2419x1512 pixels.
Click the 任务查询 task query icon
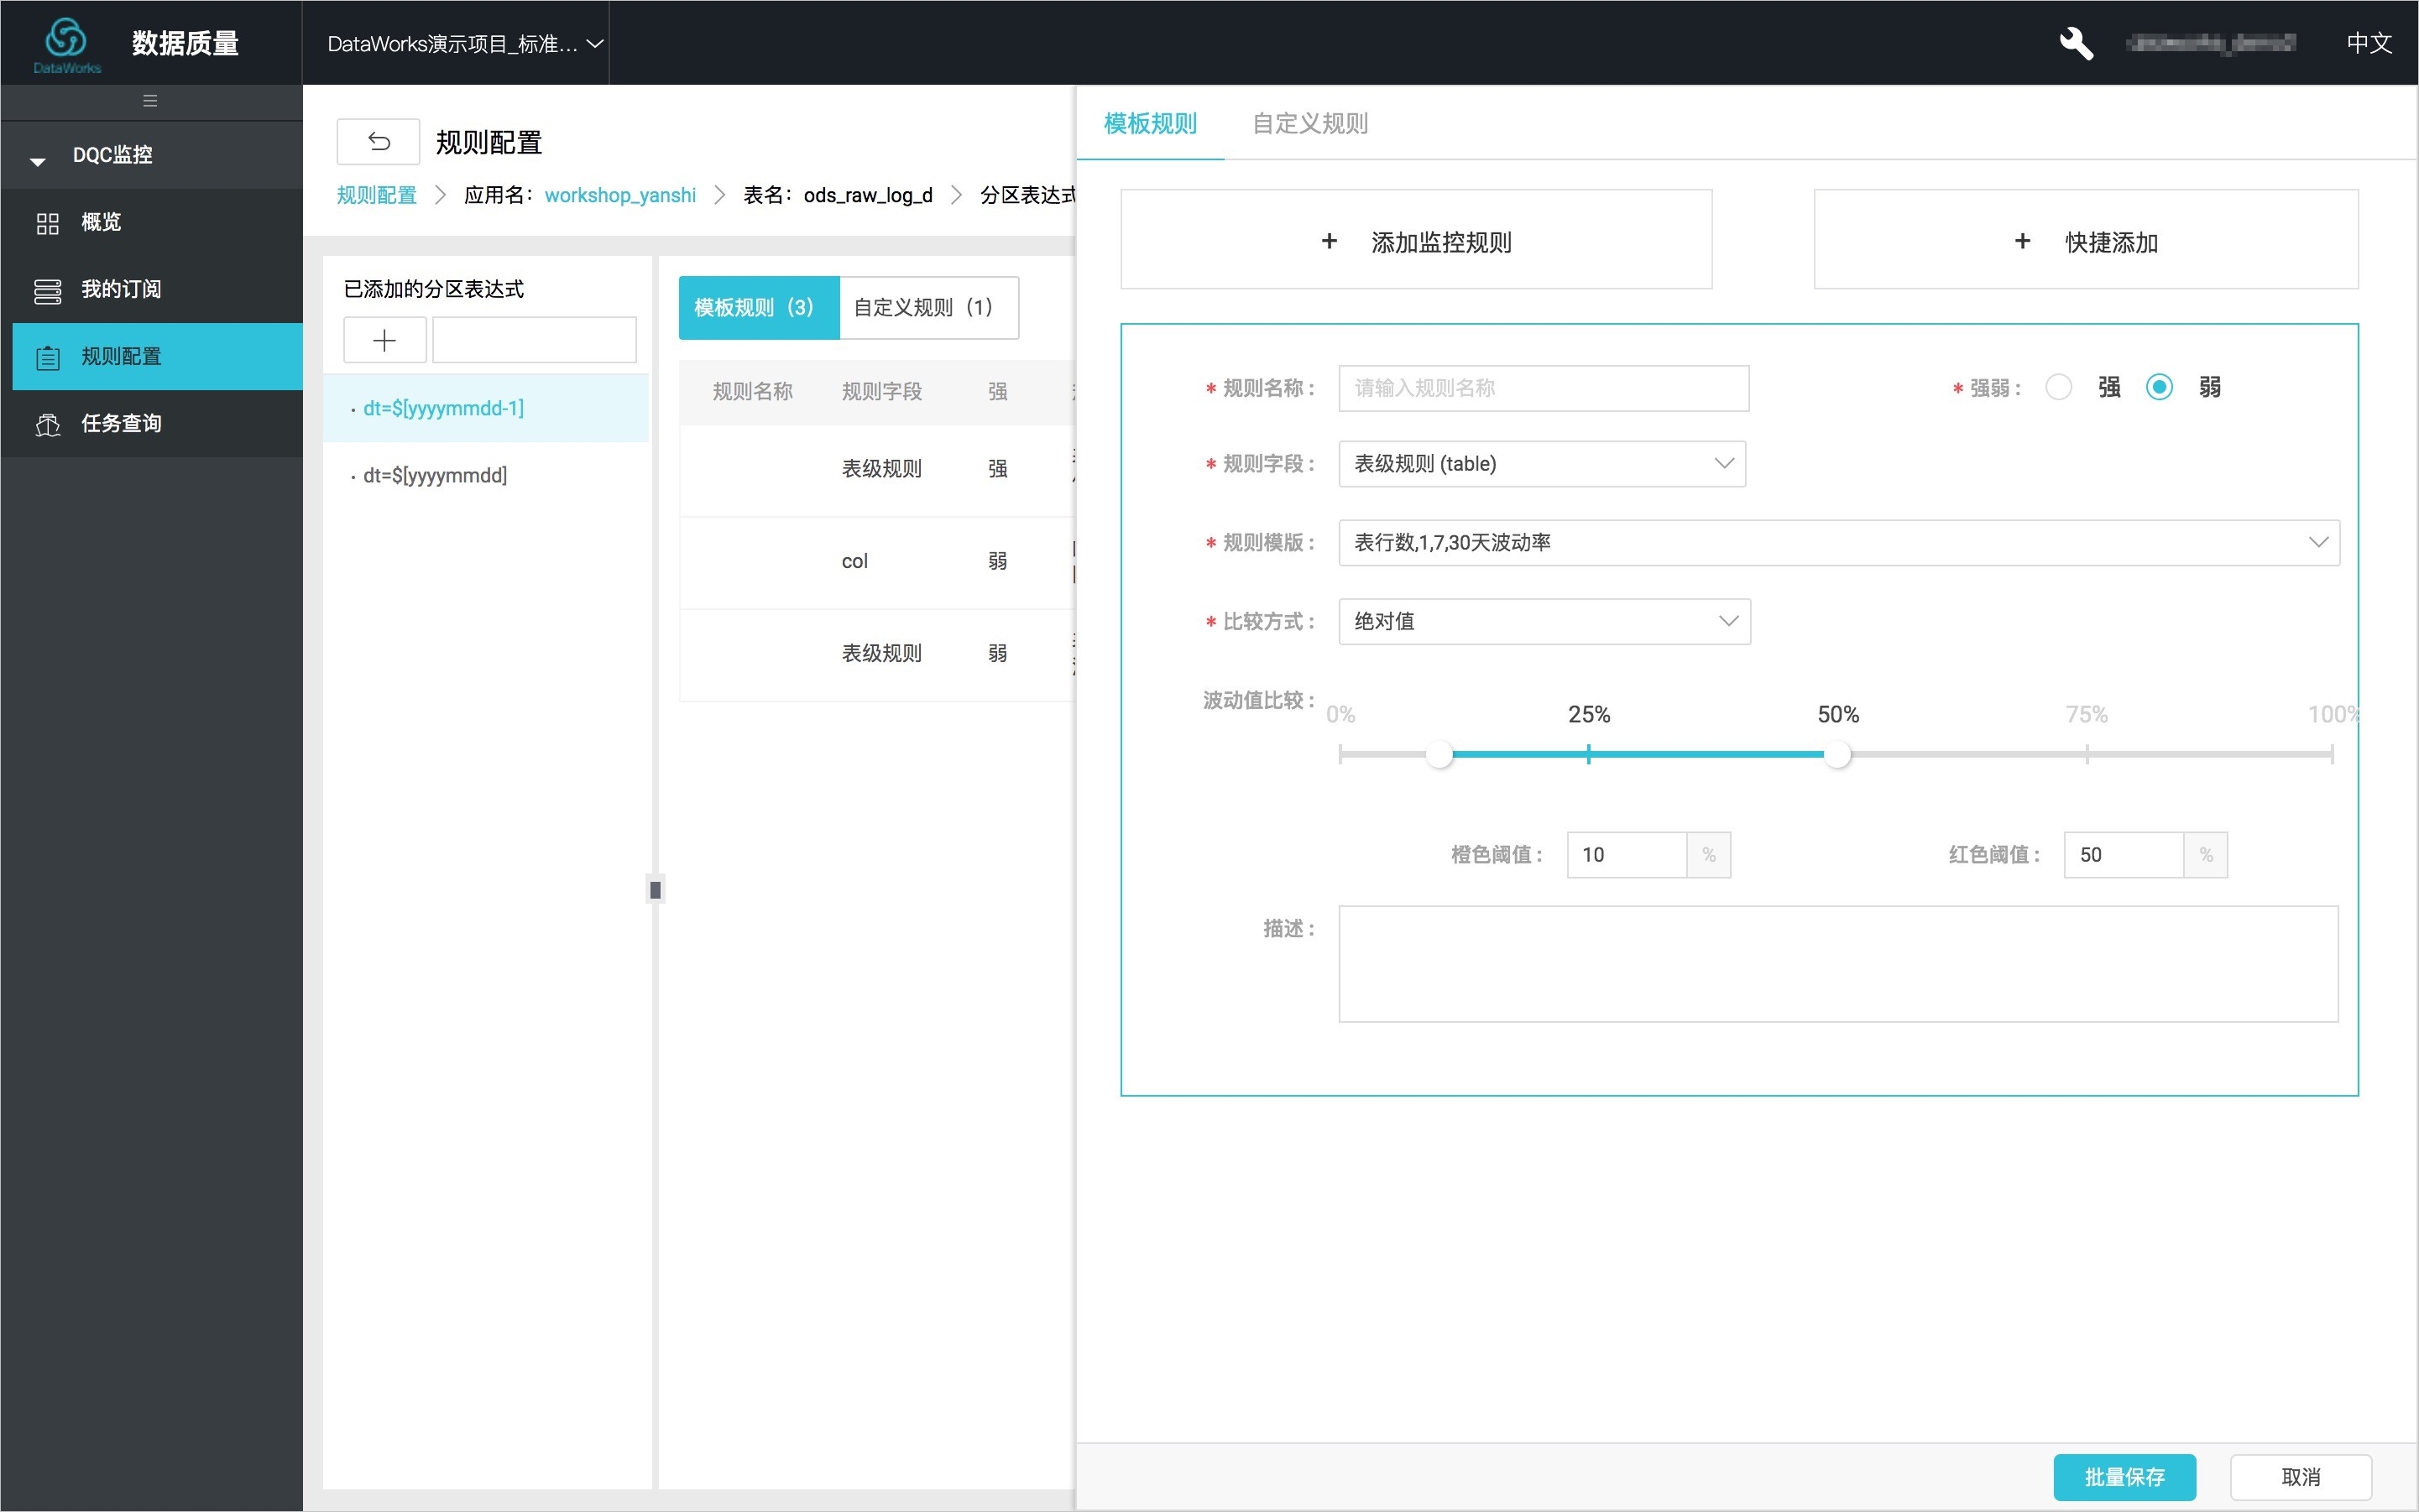[47, 424]
